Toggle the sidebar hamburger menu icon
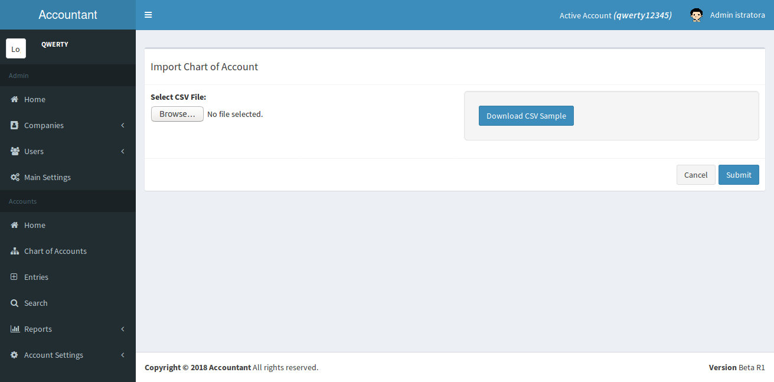This screenshot has height=382, width=774. point(148,15)
